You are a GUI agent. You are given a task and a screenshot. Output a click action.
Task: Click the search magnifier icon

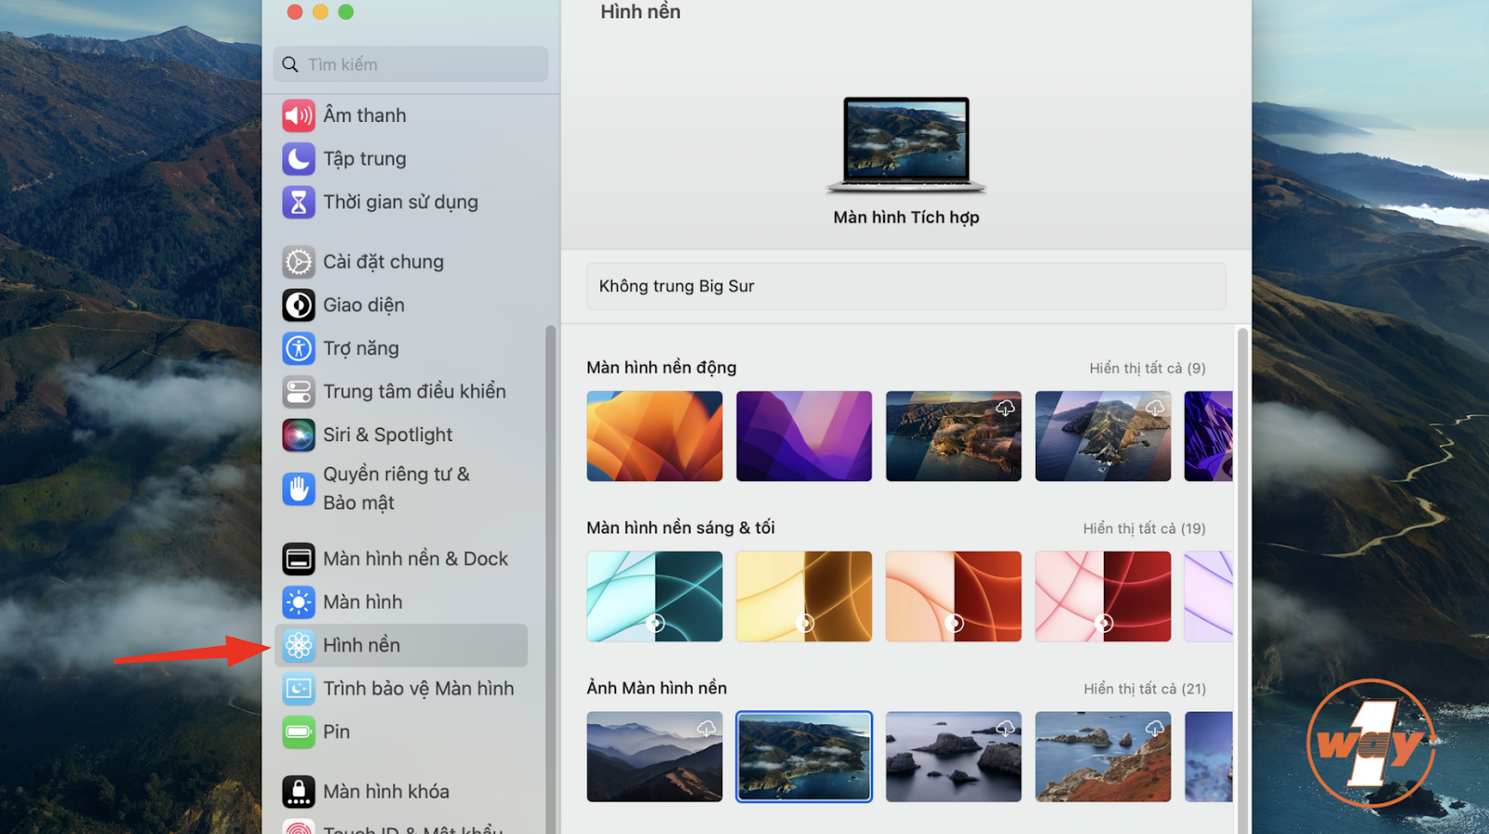(290, 64)
